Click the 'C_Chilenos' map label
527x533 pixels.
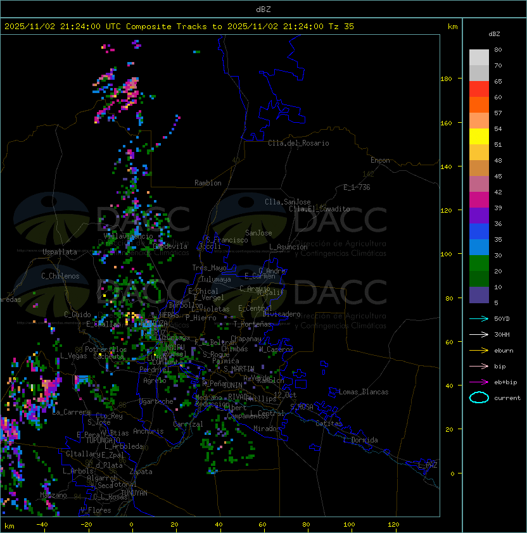pyautogui.click(x=60, y=276)
